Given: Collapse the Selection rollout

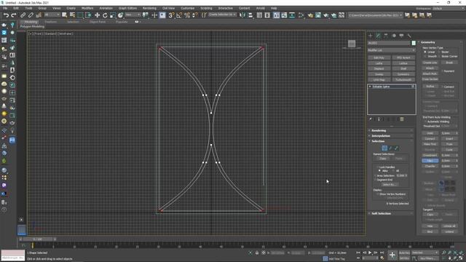Looking at the screenshot, I should [391, 141].
